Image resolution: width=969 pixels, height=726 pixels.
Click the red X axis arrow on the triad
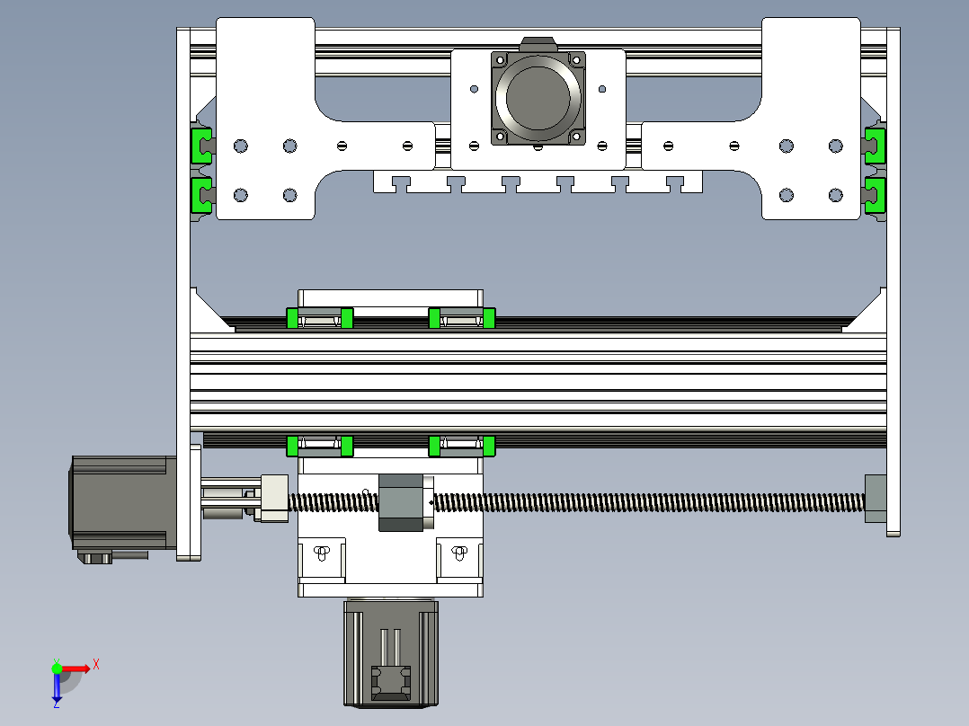pyautogui.click(x=76, y=668)
